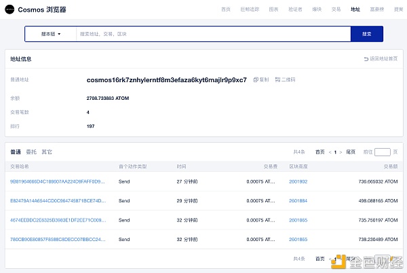The width and height of the screenshot is (407, 273).
Task: Click the 返回地址首页 return link
Action: pos(381,59)
